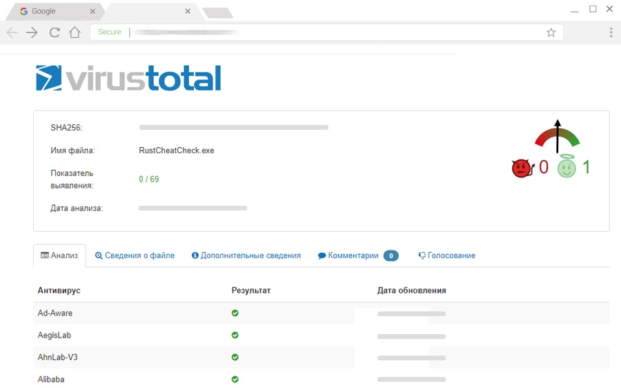Click the Показатель выявления label
621x388 pixels.
[72, 179]
